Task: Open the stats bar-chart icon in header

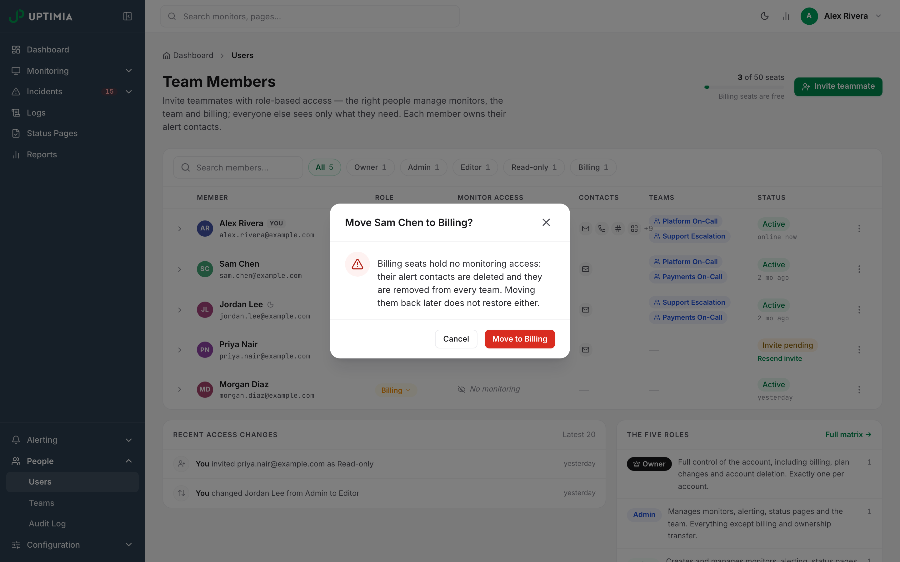Action: tap(786, 16)
